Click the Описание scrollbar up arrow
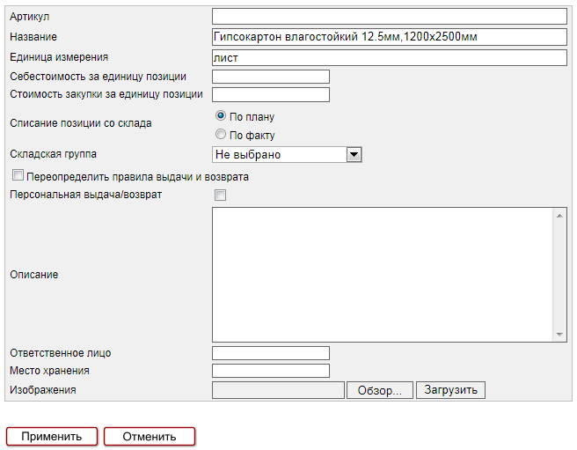 pyautogui.click(x=560, y=215)
